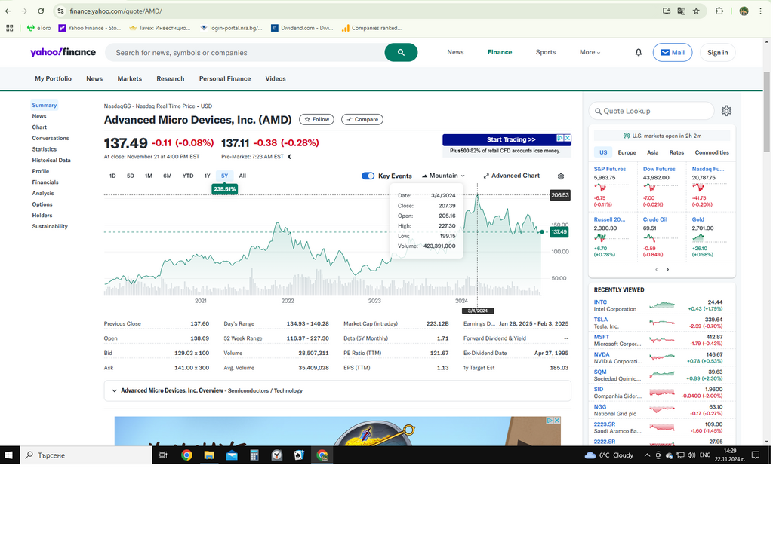Click the Yahoo Finance logo

pos(63,52)
